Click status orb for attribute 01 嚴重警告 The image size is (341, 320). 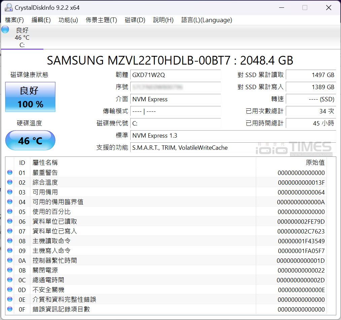point(10,172)
